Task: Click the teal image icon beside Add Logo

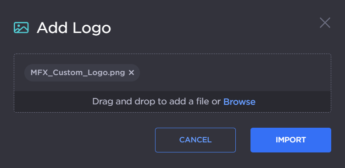Action: [21, 27]
